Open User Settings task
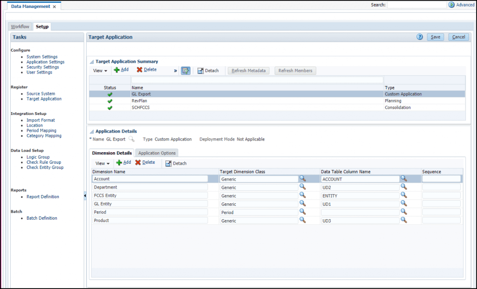This screenshot has height=289, width=477. (39, 72)
